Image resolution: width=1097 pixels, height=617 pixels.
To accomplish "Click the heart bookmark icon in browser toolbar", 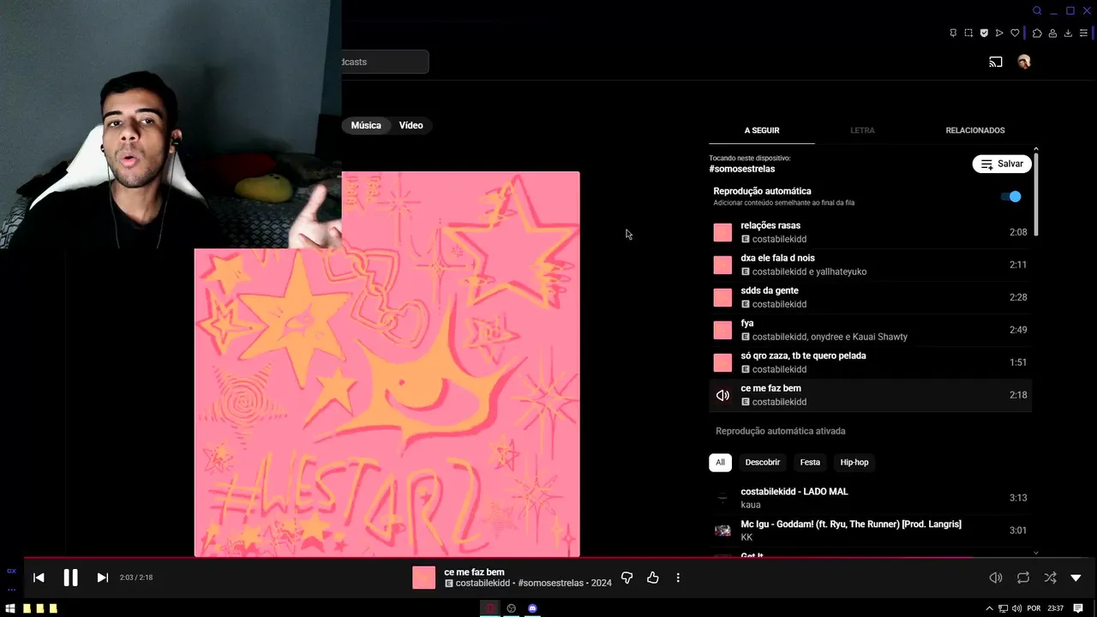I will click(1015, 33).
